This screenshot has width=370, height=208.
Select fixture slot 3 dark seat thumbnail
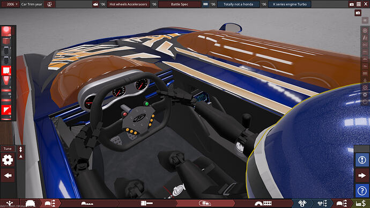coord(6,61)
